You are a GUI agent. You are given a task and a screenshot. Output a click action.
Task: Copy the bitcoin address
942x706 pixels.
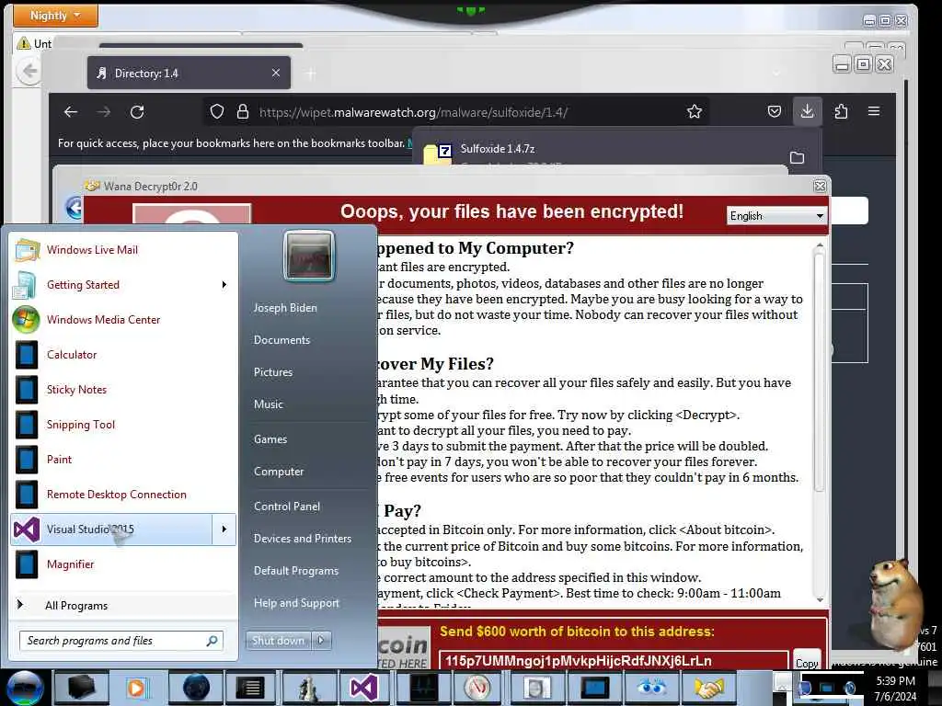tap(806, 662)
